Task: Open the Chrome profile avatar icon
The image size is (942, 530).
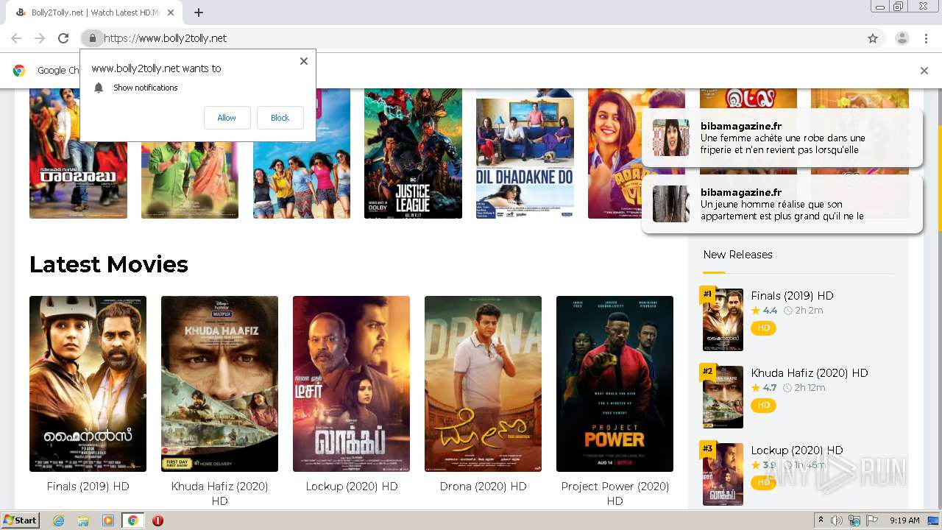Action: [x=902, y=38]
